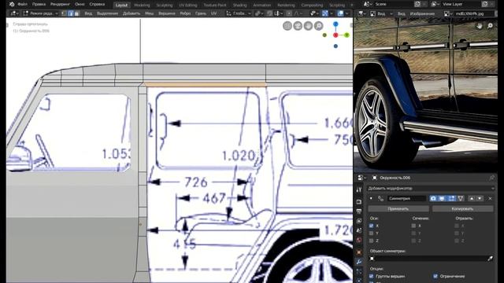
Task: Select vertex selection mode
Action: (x=65, y=13)
